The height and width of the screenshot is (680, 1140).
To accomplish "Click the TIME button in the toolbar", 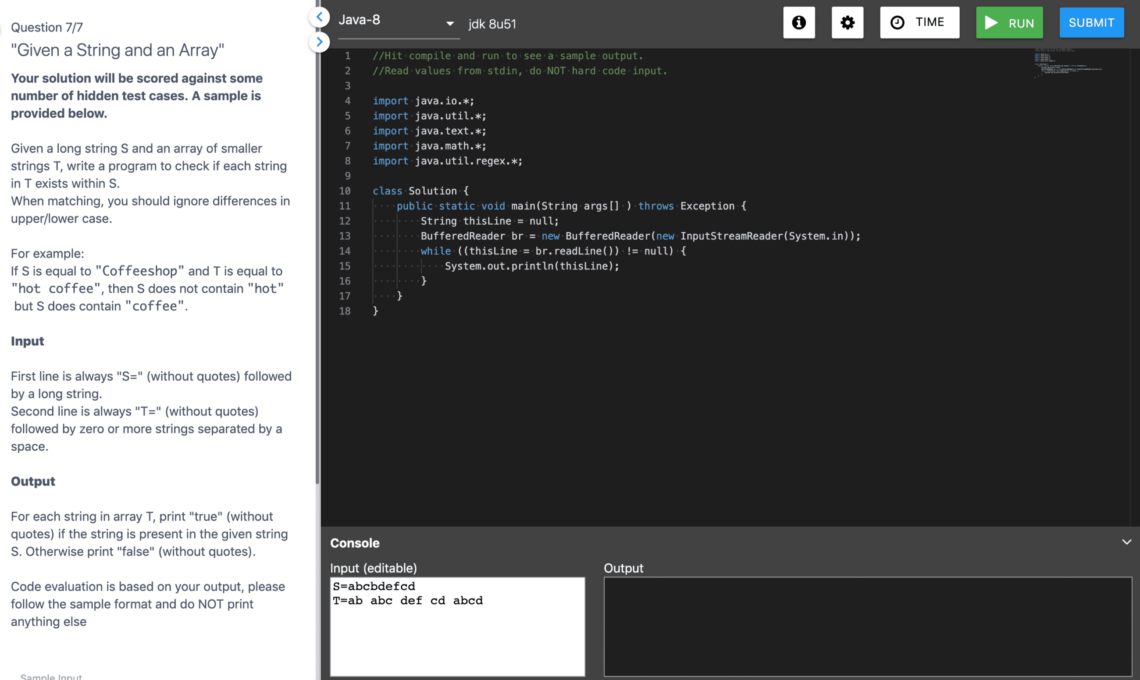I will (x=920, y=21).
